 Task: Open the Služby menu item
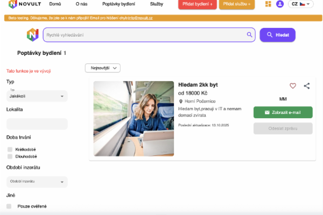pos(157,4)
